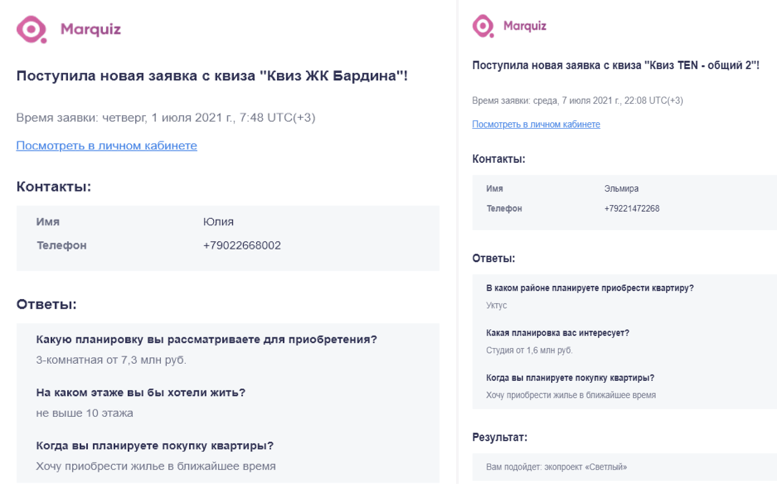Open личный кабинет link in the TEN quiz email

(x=536, y=124)
